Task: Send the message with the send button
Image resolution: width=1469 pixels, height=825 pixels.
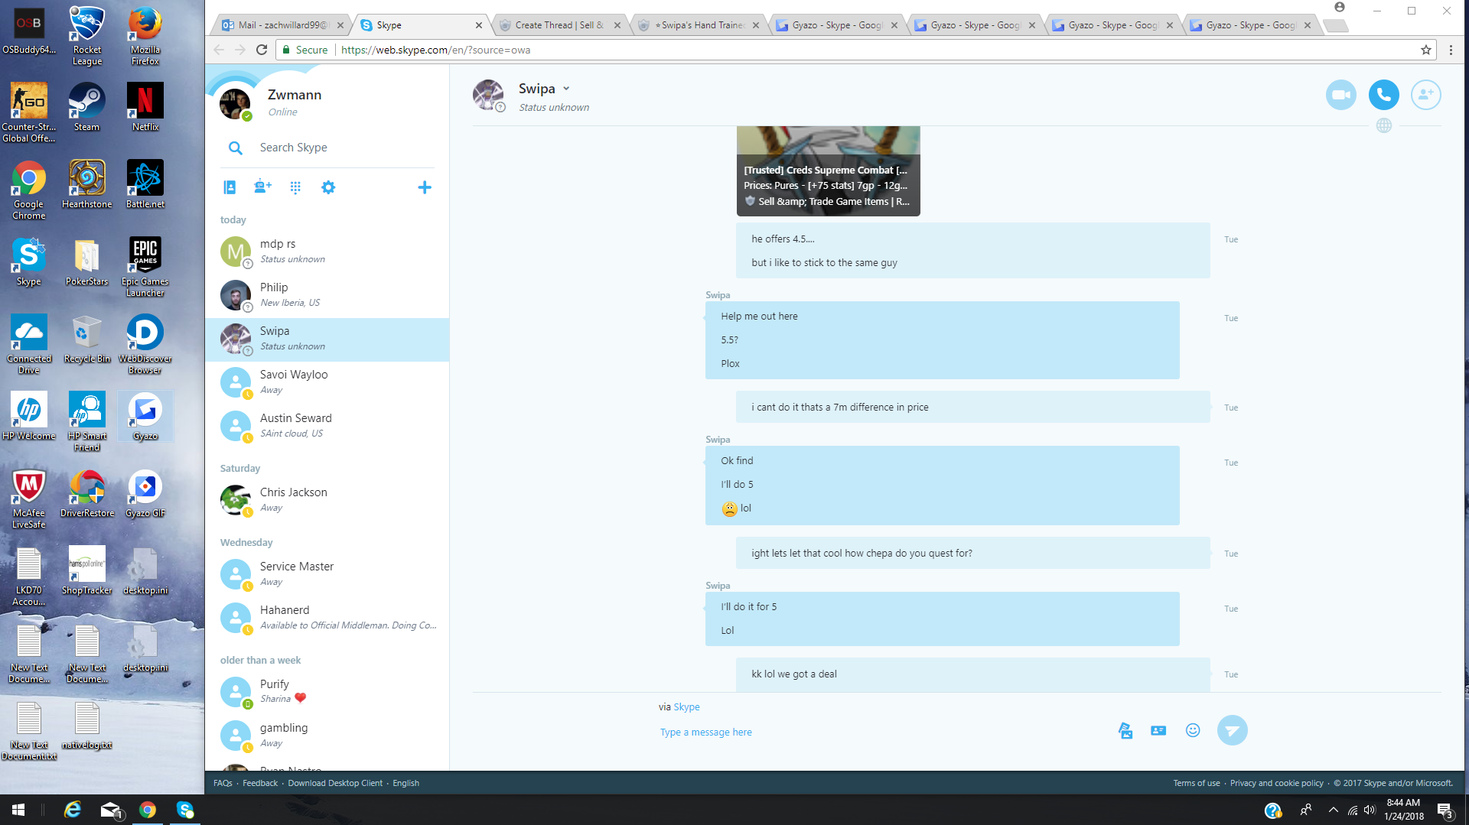Action: [x=1232, y=730]
